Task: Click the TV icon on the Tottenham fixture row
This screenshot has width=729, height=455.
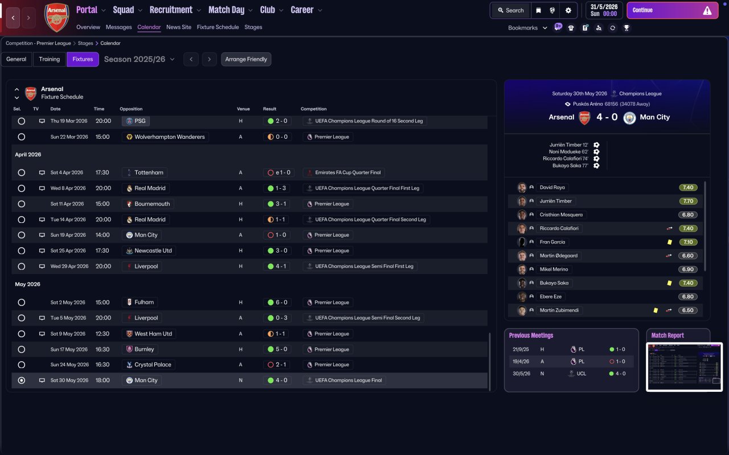Action: point(42,172)
